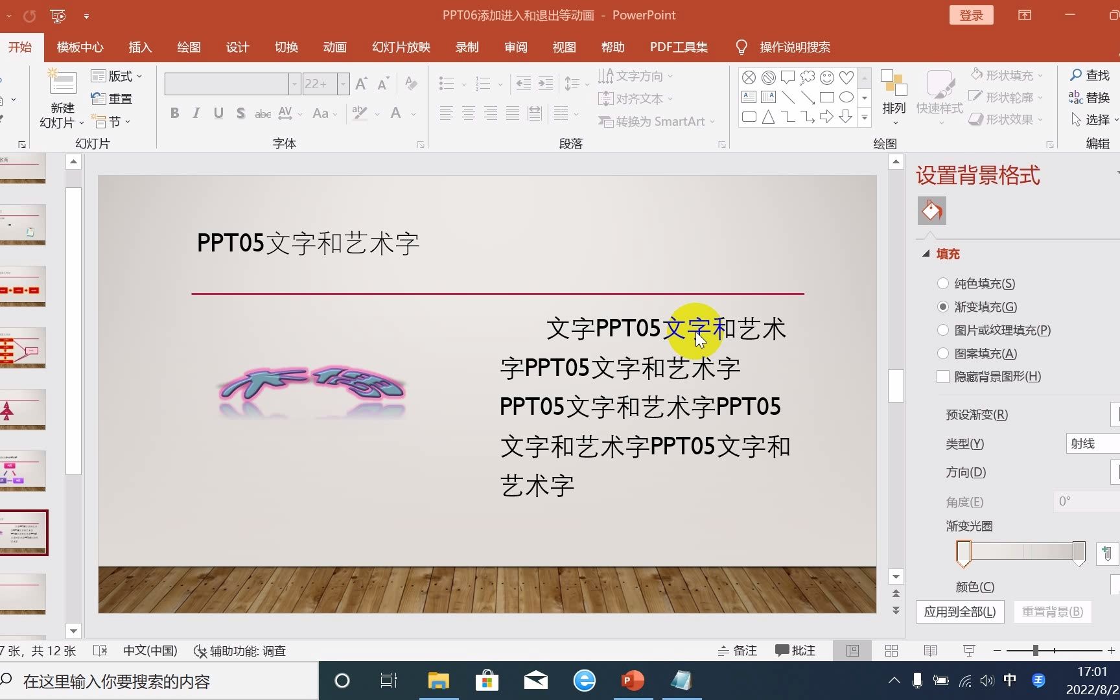Click 转换为SmartArt to convert text

pos(655,121)
